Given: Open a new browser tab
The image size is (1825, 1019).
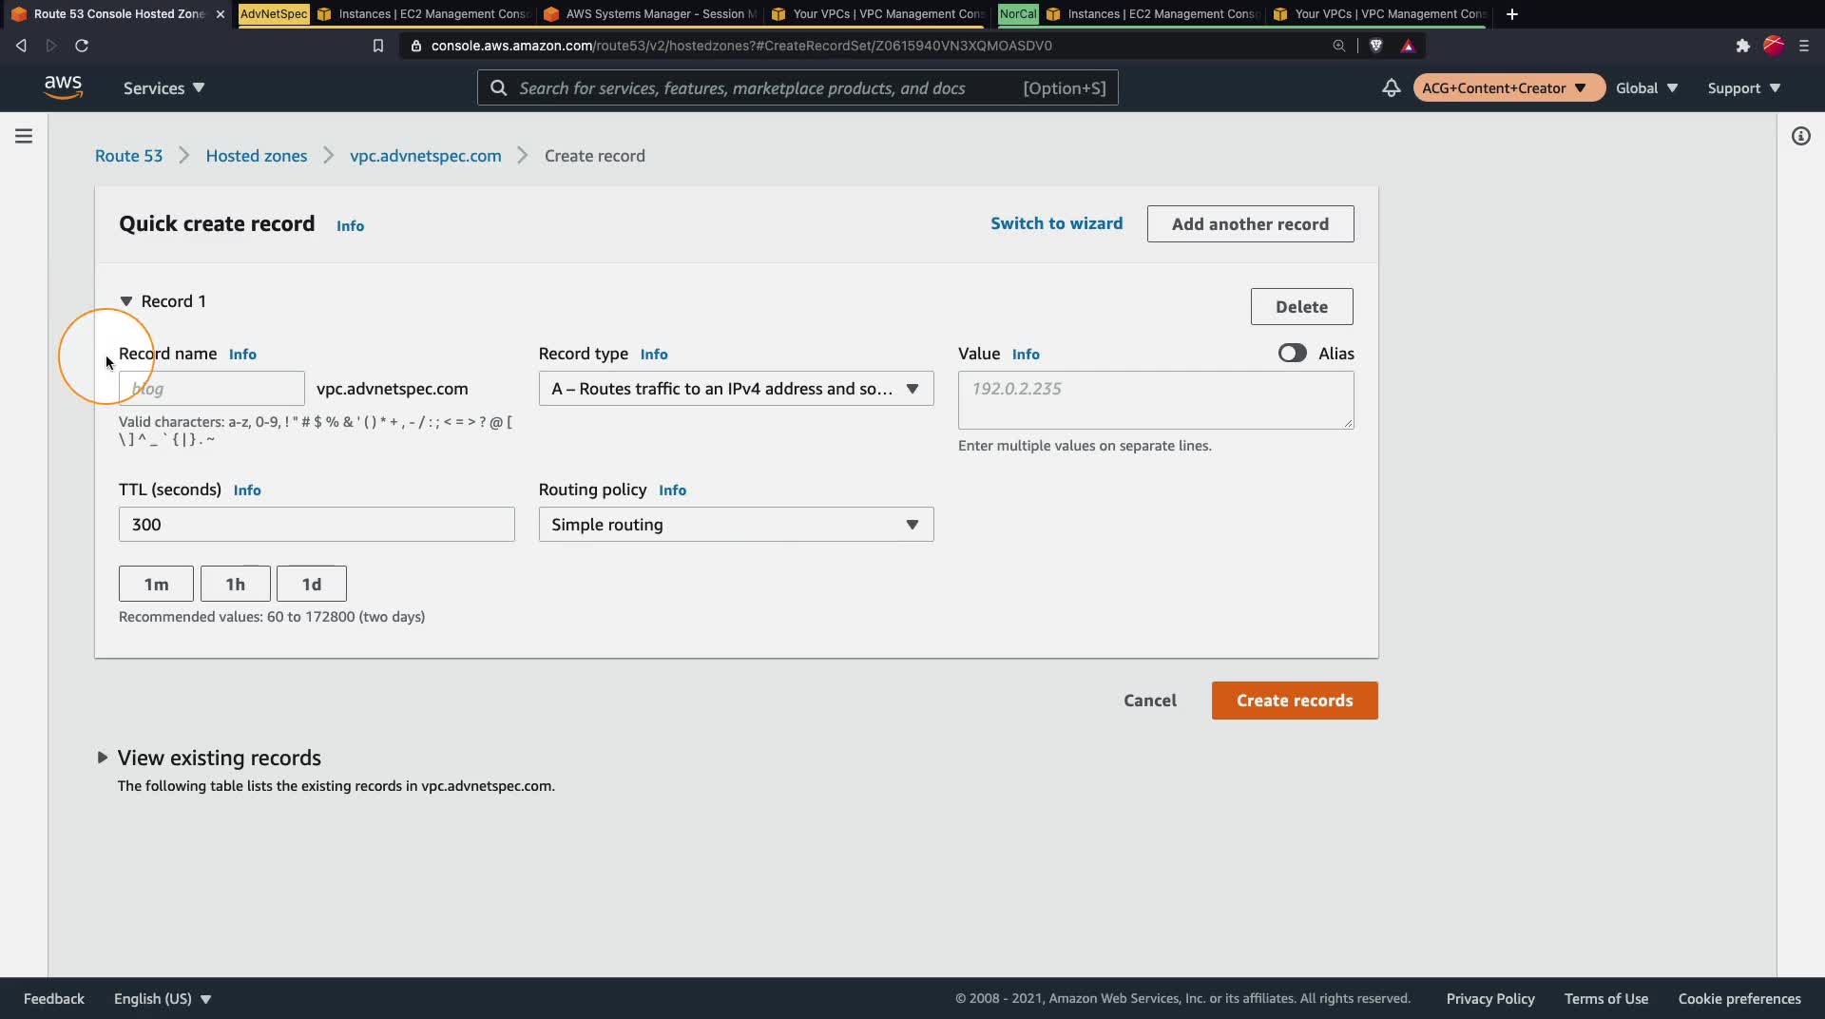Looking at the screenshot, I should click(1512, 14).
